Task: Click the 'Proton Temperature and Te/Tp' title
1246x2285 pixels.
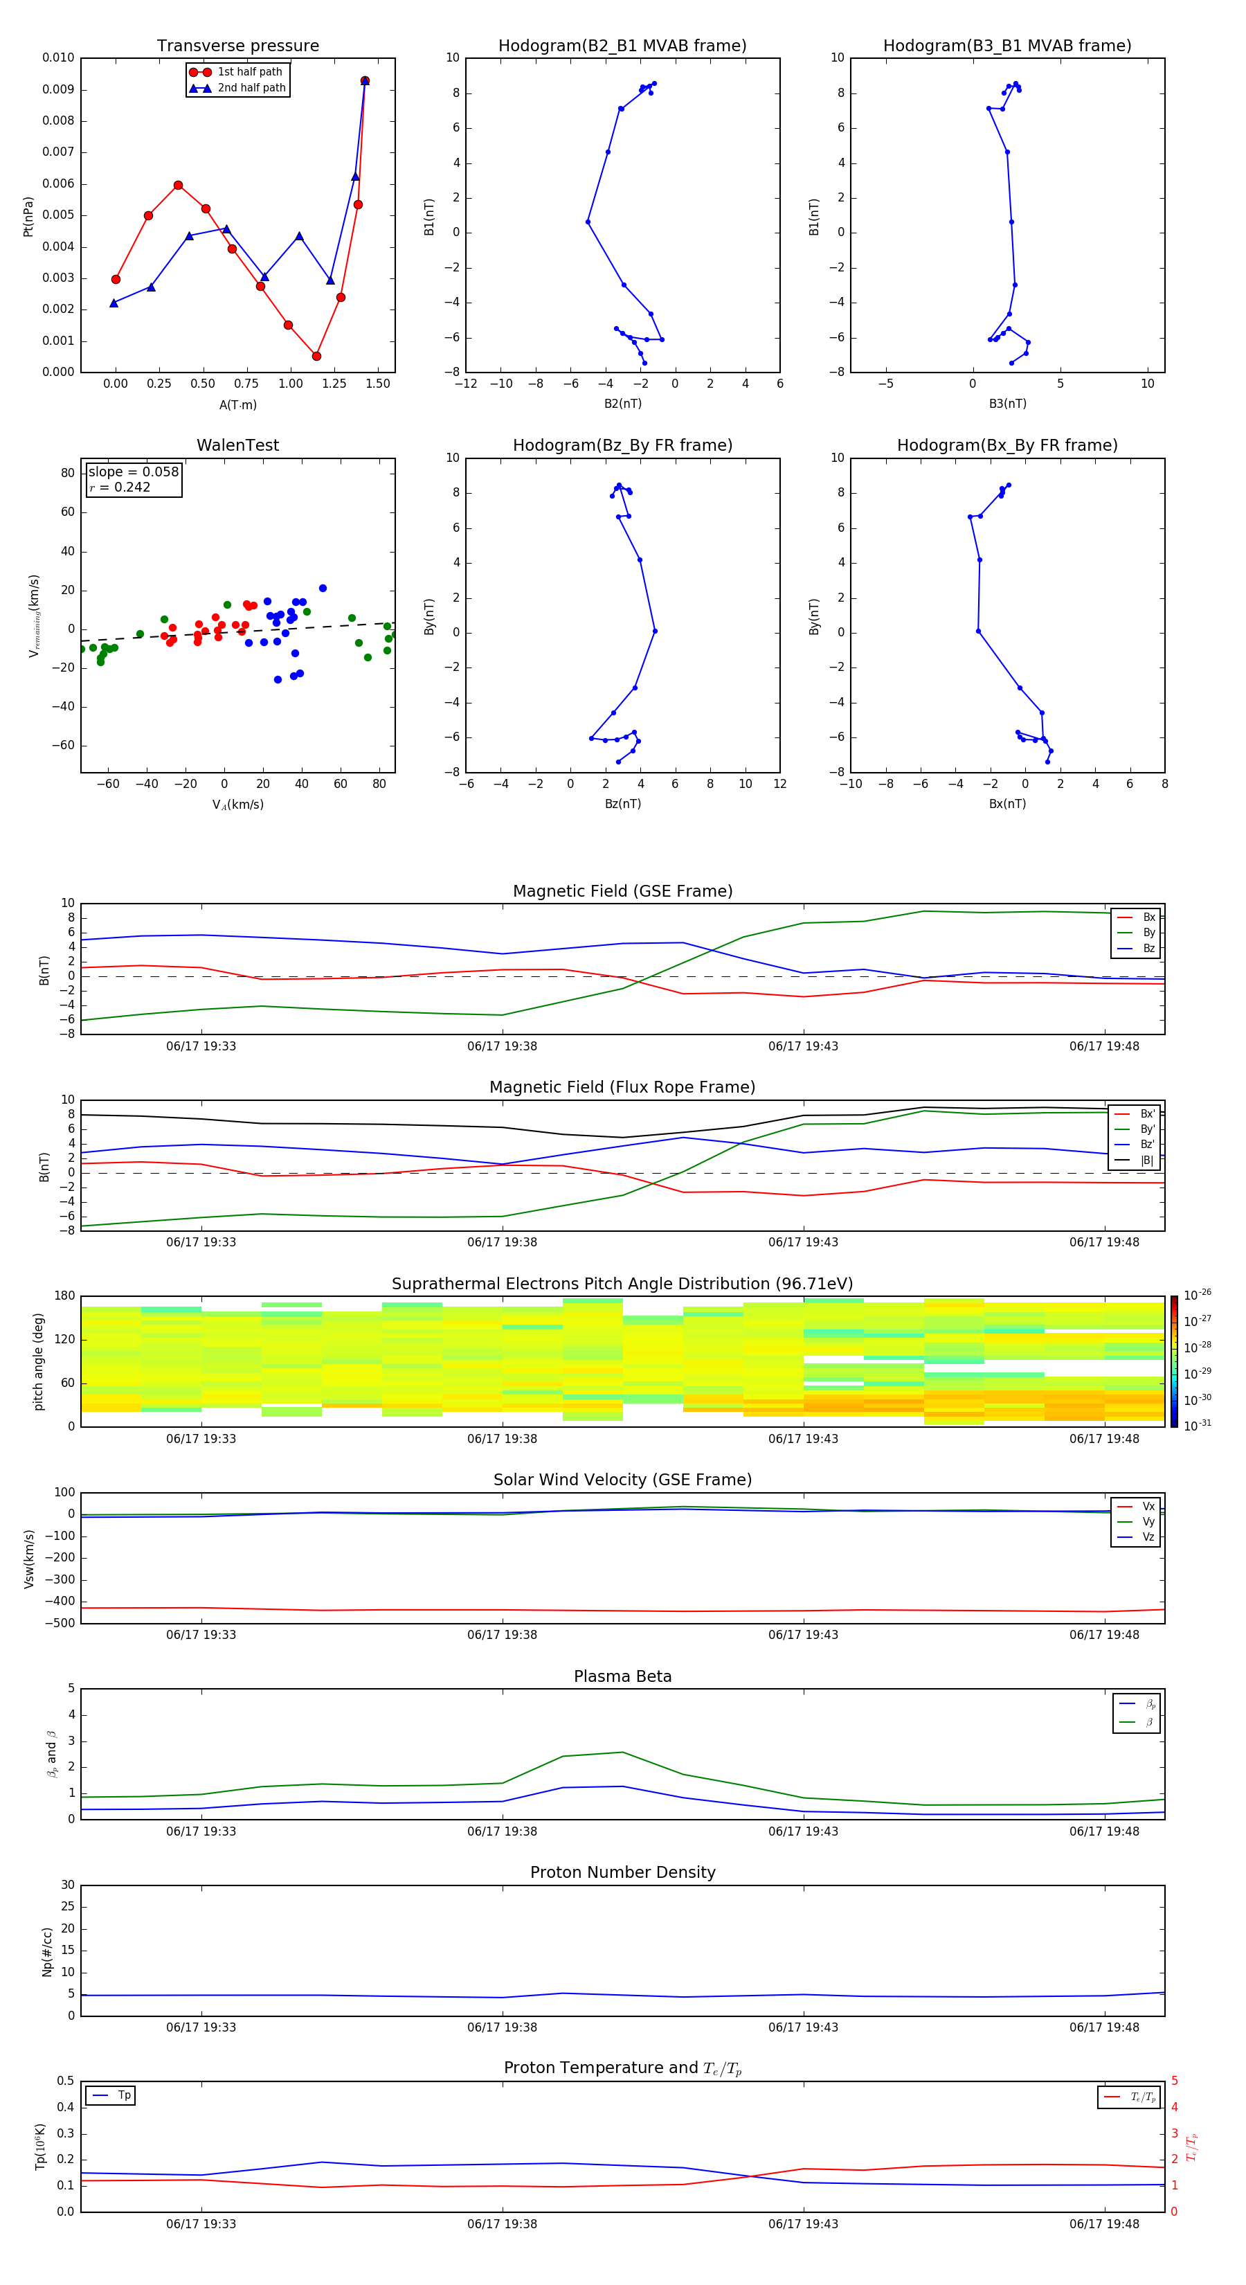Action: (622, 2068)
